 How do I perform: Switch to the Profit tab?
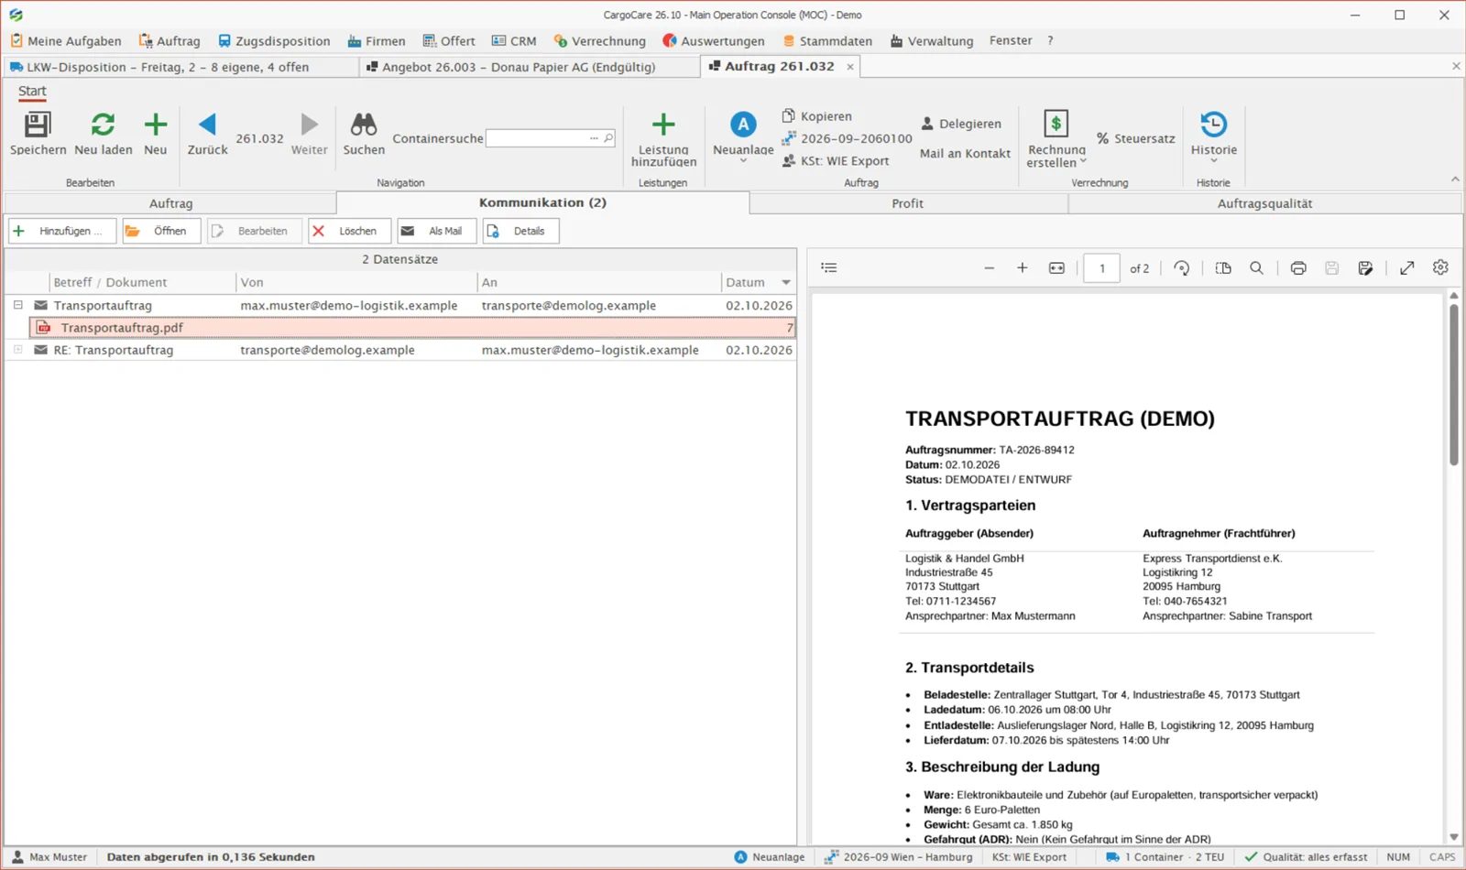click(908, 203)
